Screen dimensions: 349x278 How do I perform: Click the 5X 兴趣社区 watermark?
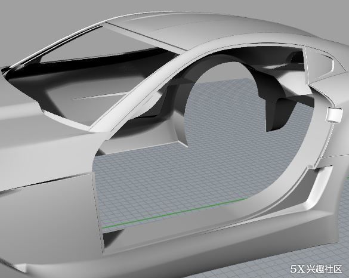[316, 269]
